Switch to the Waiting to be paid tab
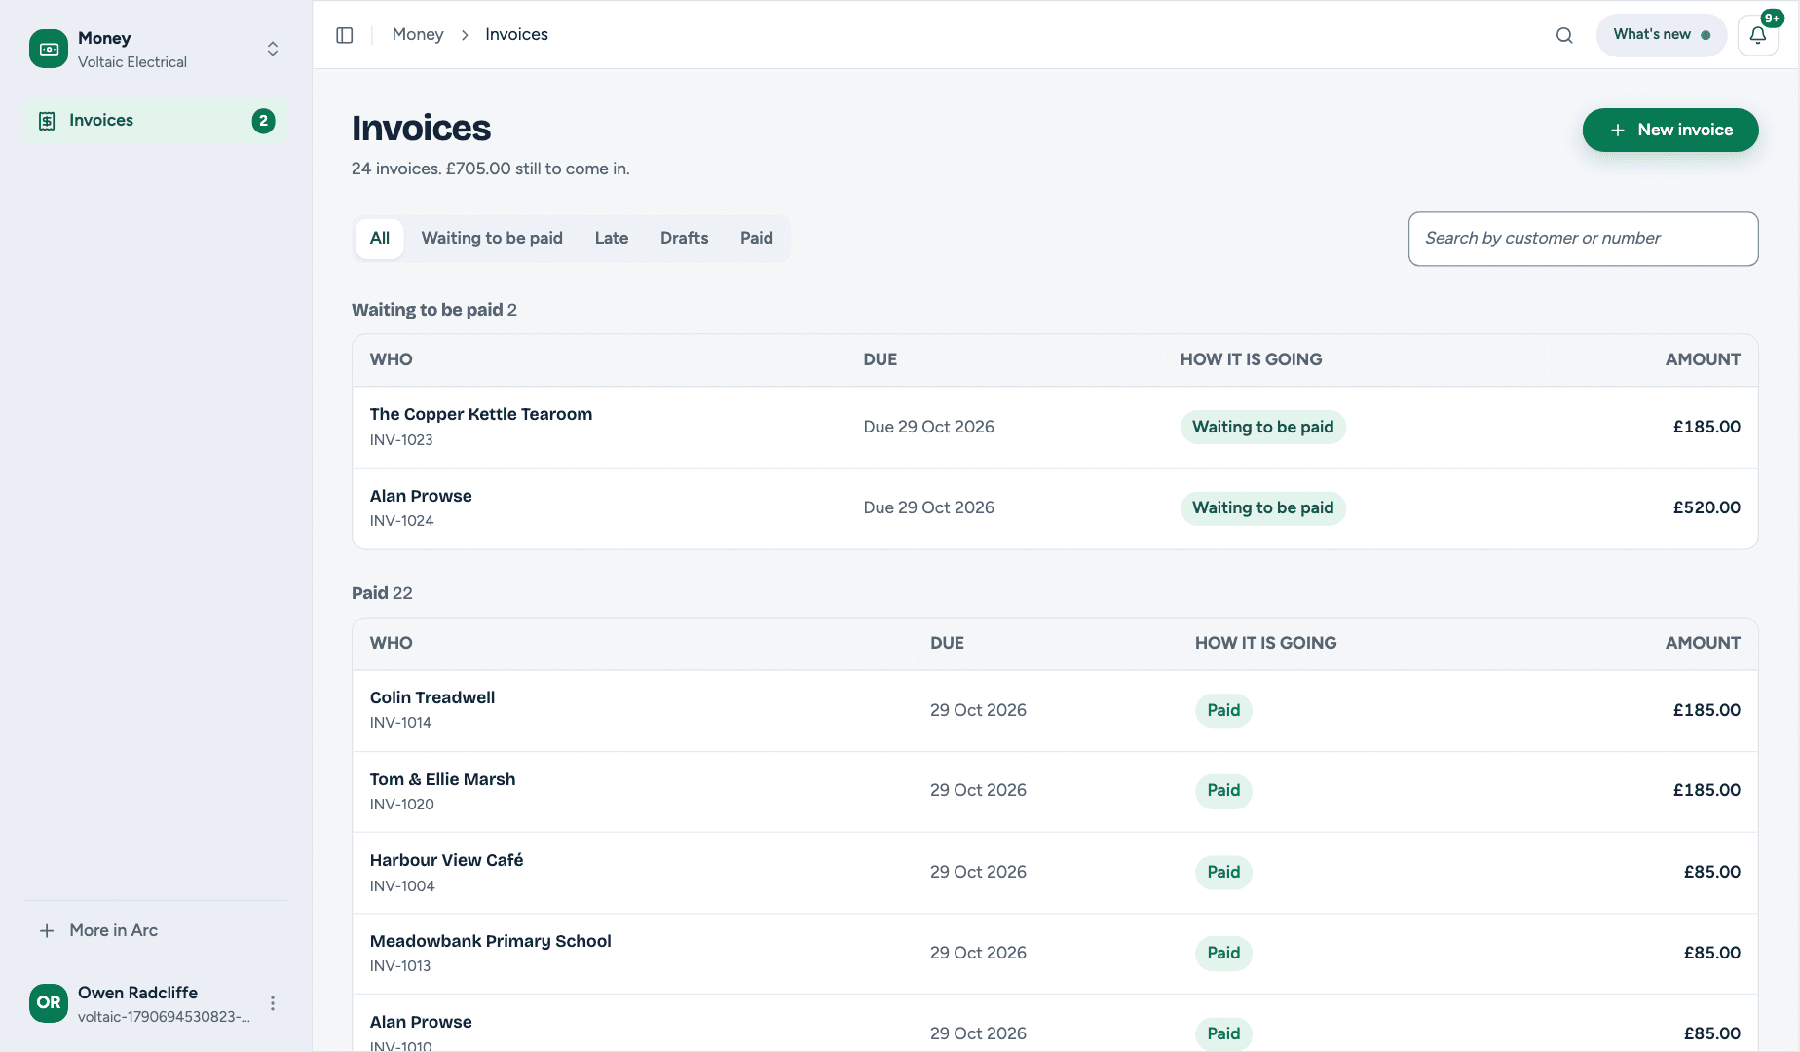 (x=492, y=239)
